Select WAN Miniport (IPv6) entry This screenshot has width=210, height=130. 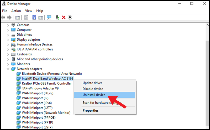(37, 103)
